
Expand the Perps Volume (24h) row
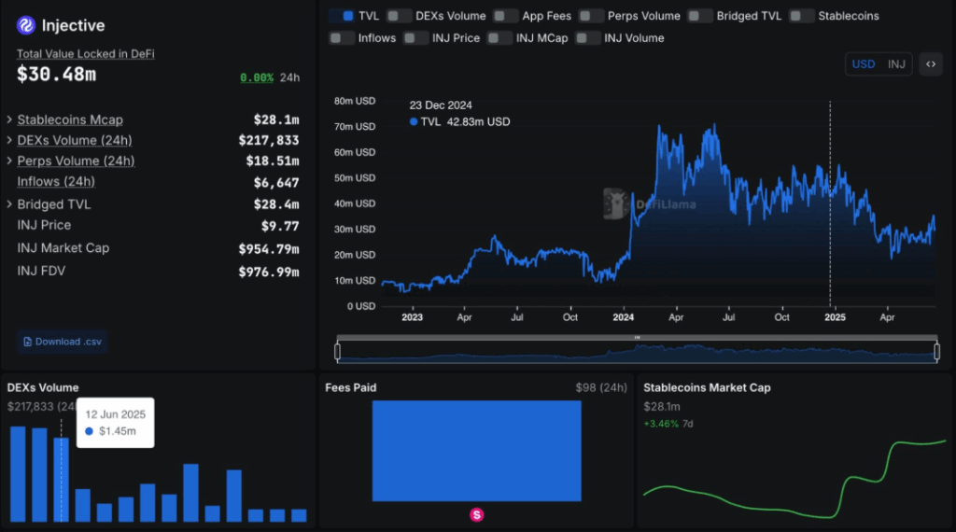(9, 161)
